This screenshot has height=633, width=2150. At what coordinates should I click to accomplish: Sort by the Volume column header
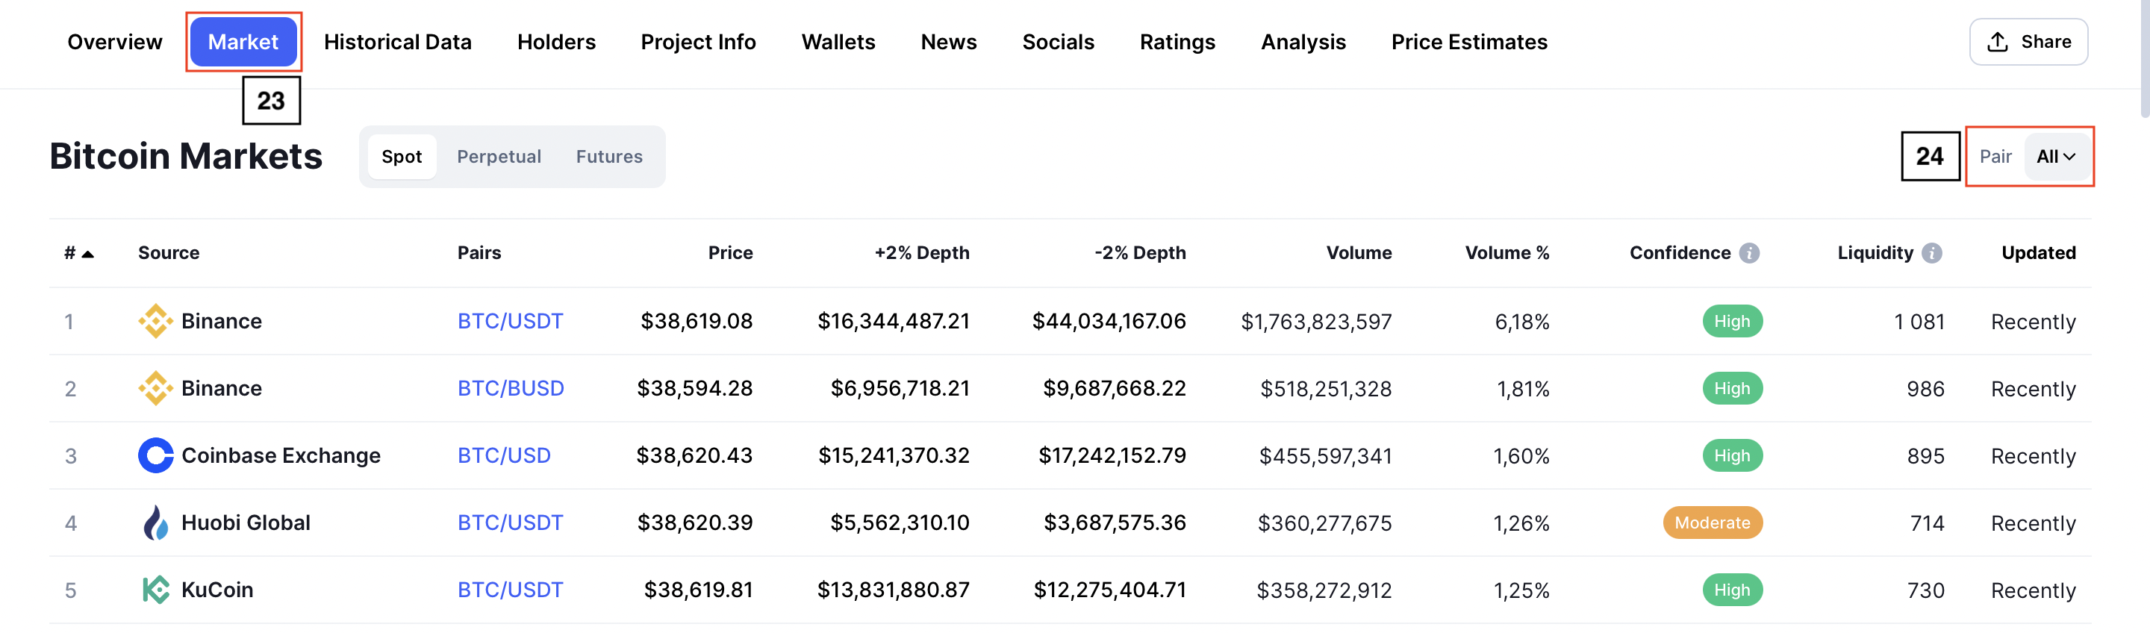tap(1359, 252)
